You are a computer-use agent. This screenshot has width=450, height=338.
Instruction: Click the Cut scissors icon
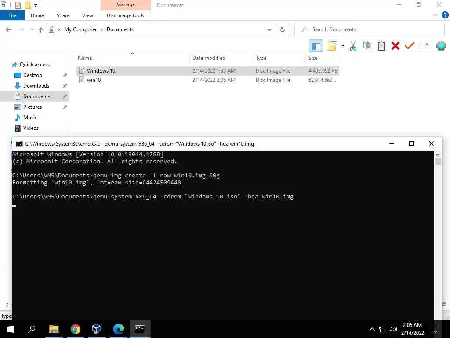click(353, 46)
